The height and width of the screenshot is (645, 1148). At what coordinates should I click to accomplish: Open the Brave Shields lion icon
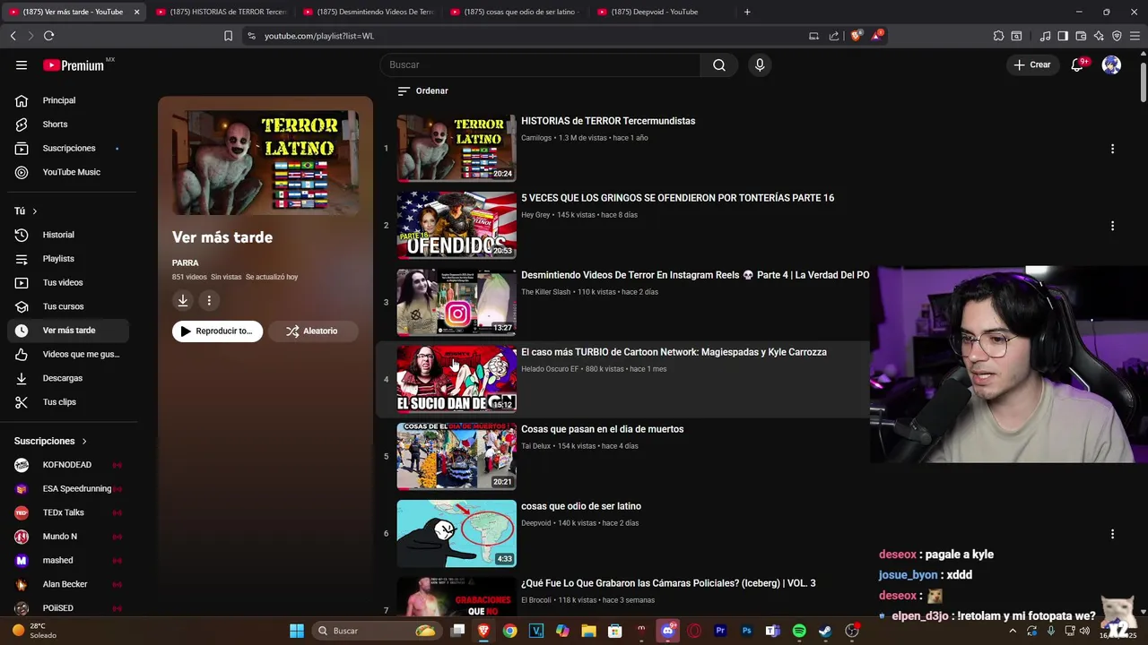(x=857, y=36)
